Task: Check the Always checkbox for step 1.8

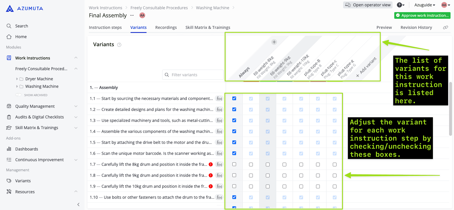Action: 234,175
